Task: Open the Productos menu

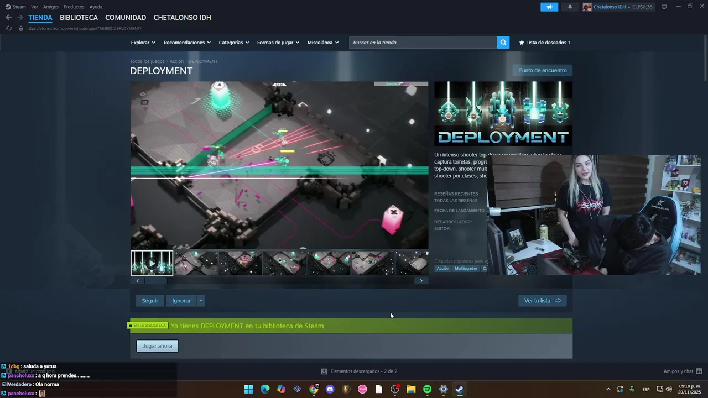Action: point(74,7)
